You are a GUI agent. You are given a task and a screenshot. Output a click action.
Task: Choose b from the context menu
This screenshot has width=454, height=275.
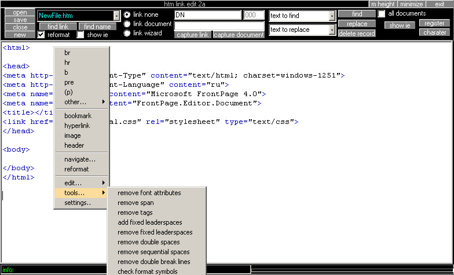tap(82, 72)
